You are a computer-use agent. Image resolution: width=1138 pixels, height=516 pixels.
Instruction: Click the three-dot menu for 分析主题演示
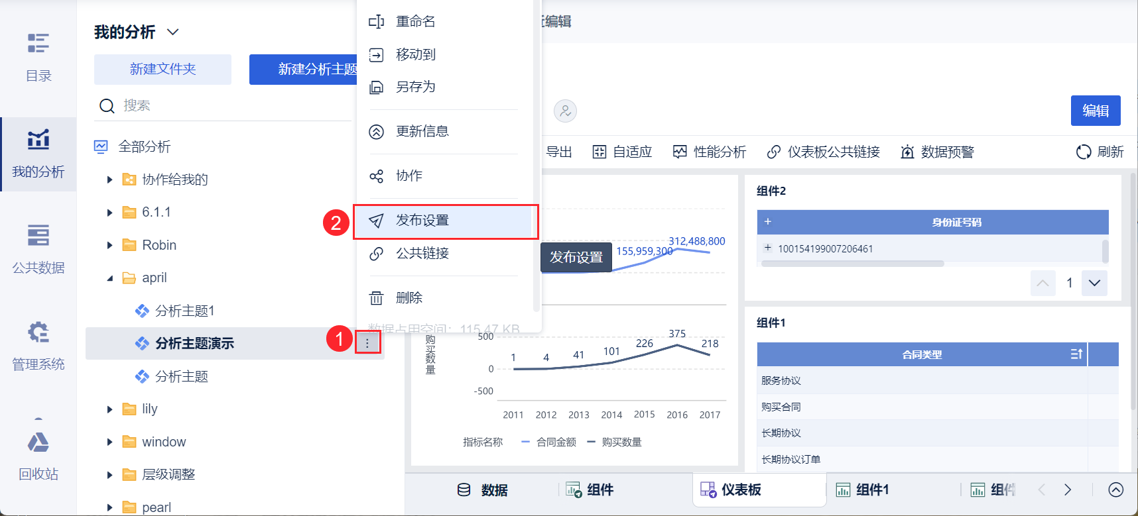pos(367,343)
